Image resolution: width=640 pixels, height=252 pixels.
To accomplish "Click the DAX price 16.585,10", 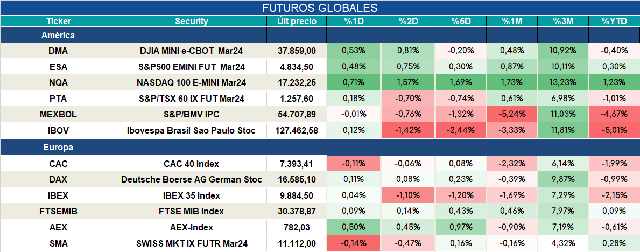I will (x=297, y=180).
